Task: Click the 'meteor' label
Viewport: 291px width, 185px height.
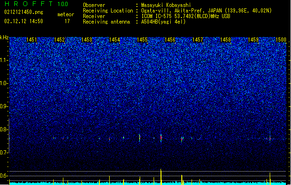Action: 66,14
